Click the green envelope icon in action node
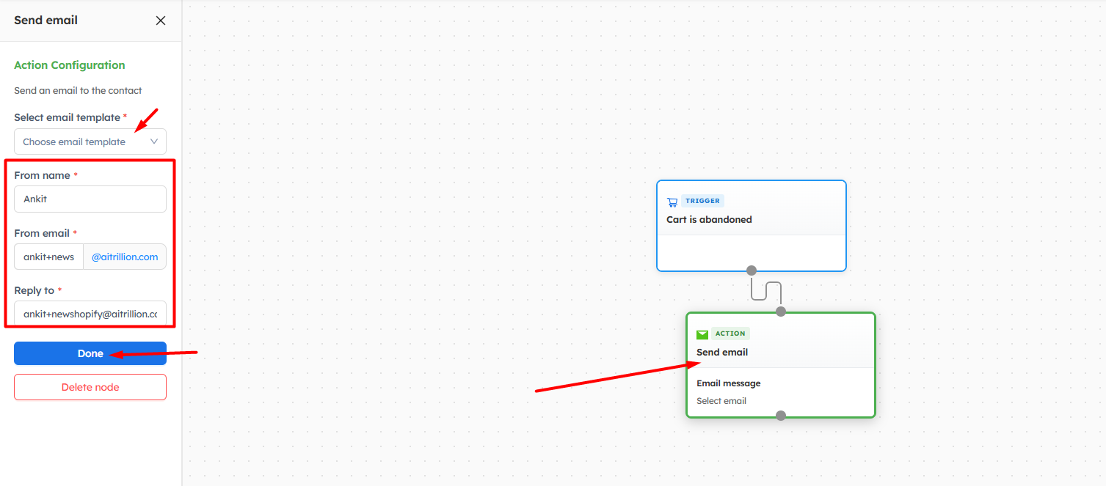This screenshot has width=1106, height=486. tap(702, 334)
